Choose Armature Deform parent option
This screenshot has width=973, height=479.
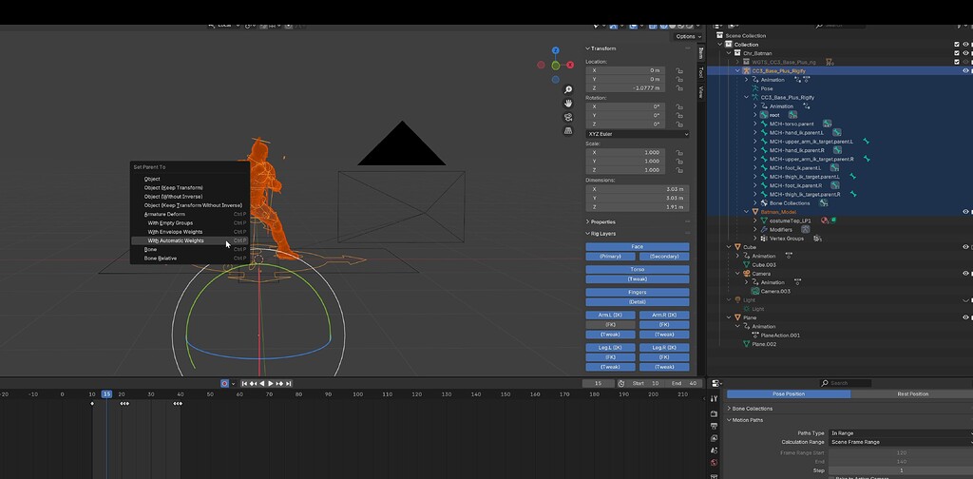[x=190, y=214]
